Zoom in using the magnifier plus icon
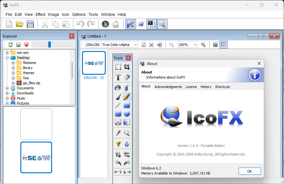Screen dimensions: 284x184 click(x=203, y=45)
